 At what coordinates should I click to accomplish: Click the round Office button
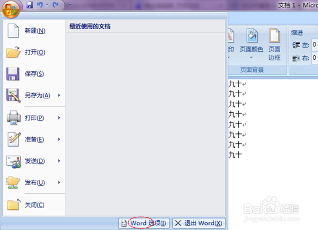11,9
